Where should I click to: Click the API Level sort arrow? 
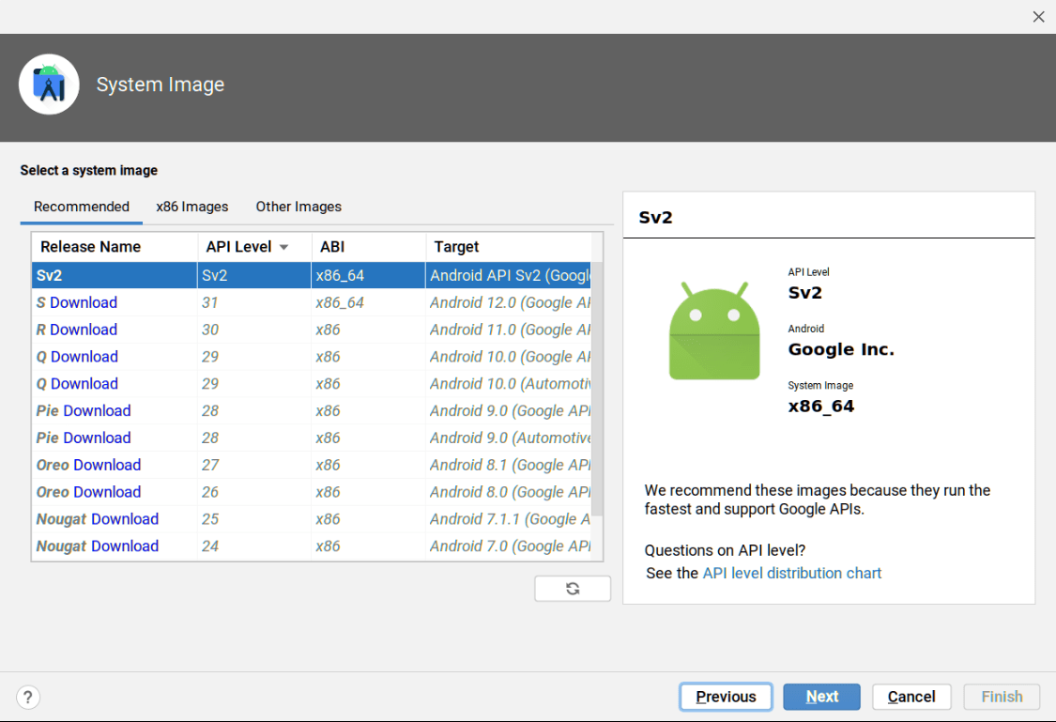point(283,246)
